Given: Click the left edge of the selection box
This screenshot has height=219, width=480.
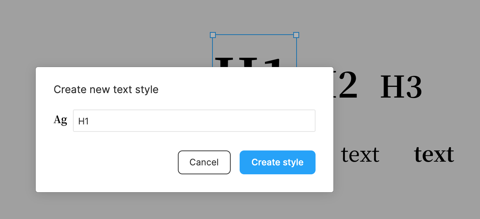Looking at the screenshot, I should tap(212, 52).
